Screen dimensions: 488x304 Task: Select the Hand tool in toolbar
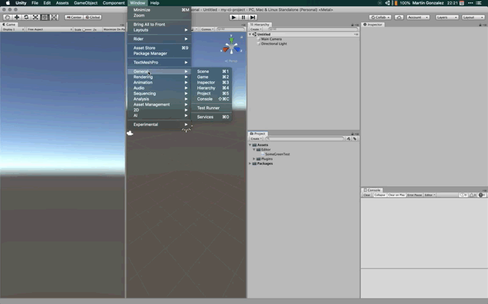click(8, 17)
